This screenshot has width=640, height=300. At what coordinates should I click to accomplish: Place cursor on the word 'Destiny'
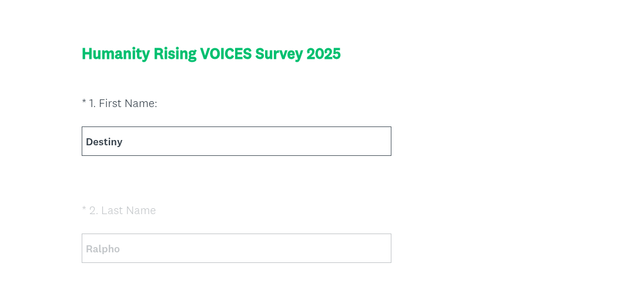point(104,142)
